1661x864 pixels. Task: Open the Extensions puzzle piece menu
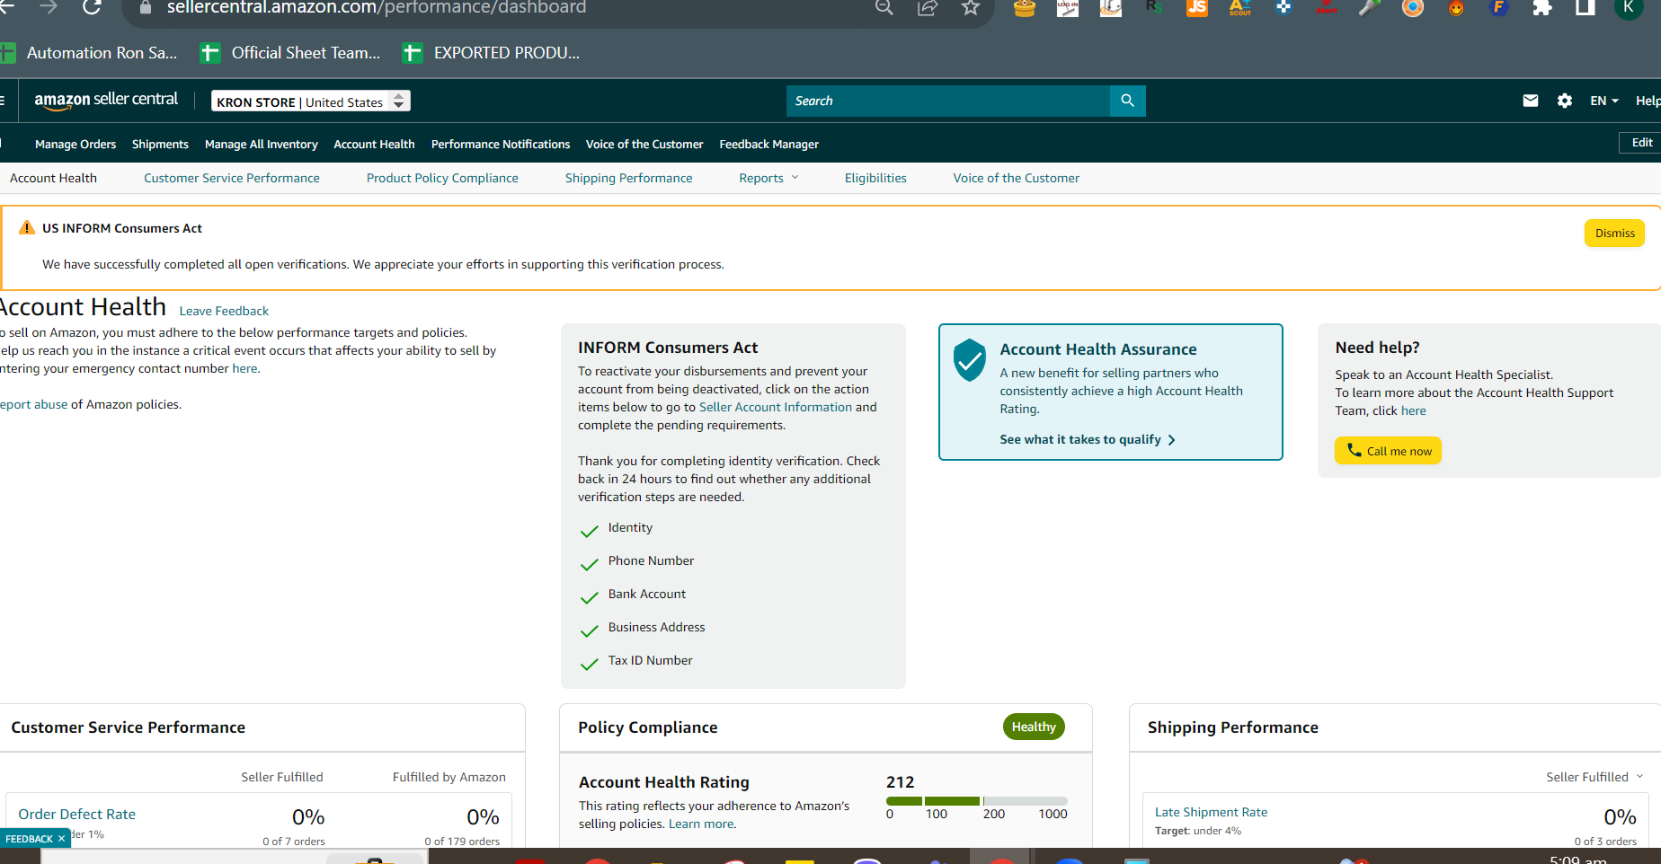click(x=1542, y=8)
